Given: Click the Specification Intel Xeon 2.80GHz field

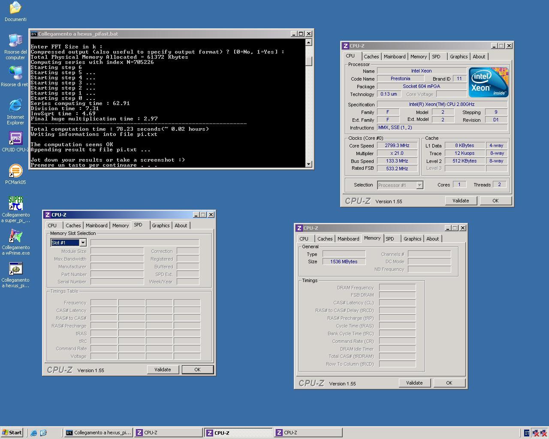Looking at the screenshot, I should pyautogui.click(x=442, y=104).
